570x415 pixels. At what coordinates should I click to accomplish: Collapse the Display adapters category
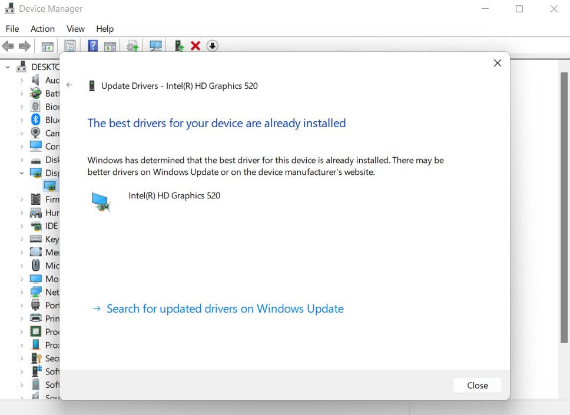point(20,172)
